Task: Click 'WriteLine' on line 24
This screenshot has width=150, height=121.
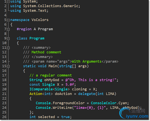Action: pos(62,108)
